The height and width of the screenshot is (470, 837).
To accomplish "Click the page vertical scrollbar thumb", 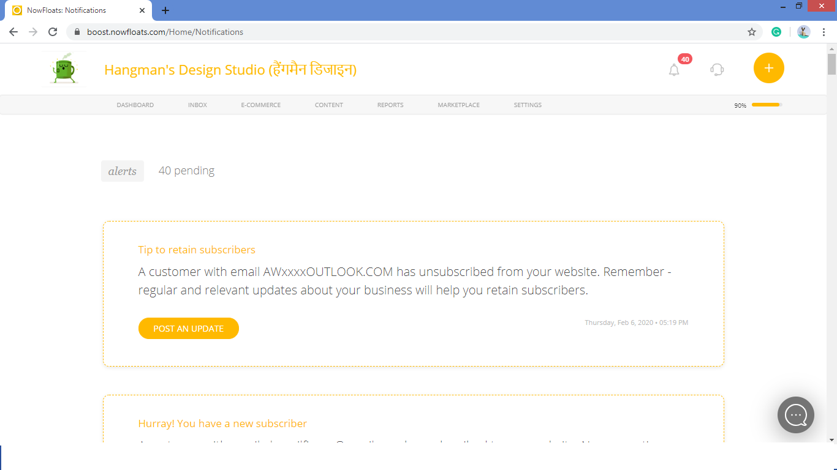I will 831,64.
